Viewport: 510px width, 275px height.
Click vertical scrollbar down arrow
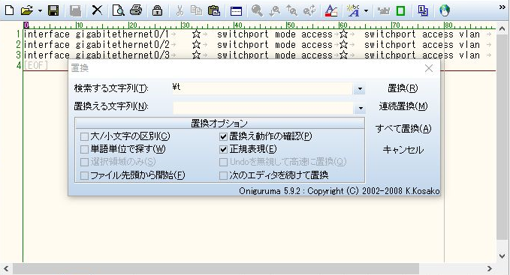(502, 256)
